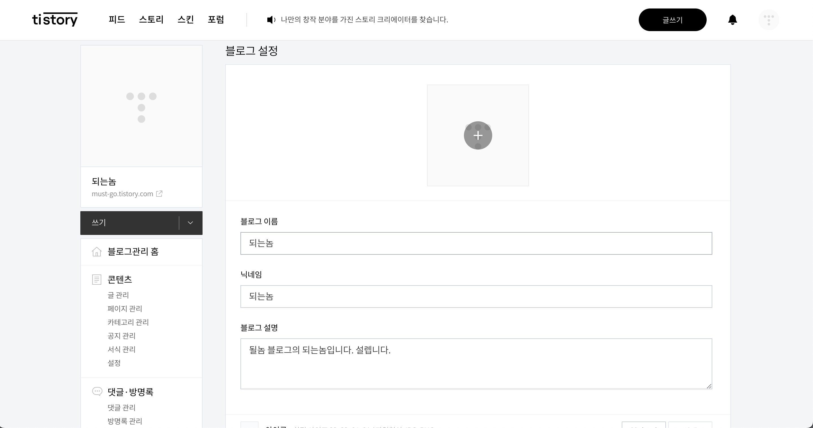This screenshot has height=428, width=813.
Task: Open the profile avatar menu
Action: 769,20
